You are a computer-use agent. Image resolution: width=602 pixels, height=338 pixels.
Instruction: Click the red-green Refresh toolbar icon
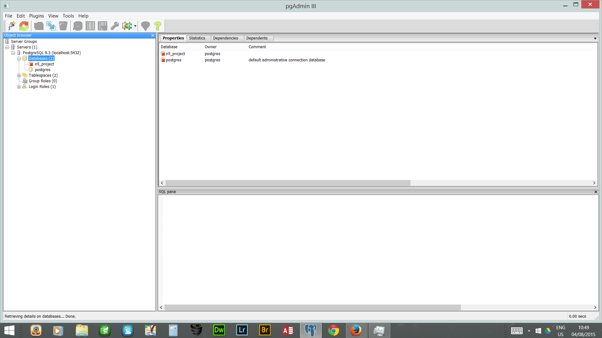click(24, 26)
